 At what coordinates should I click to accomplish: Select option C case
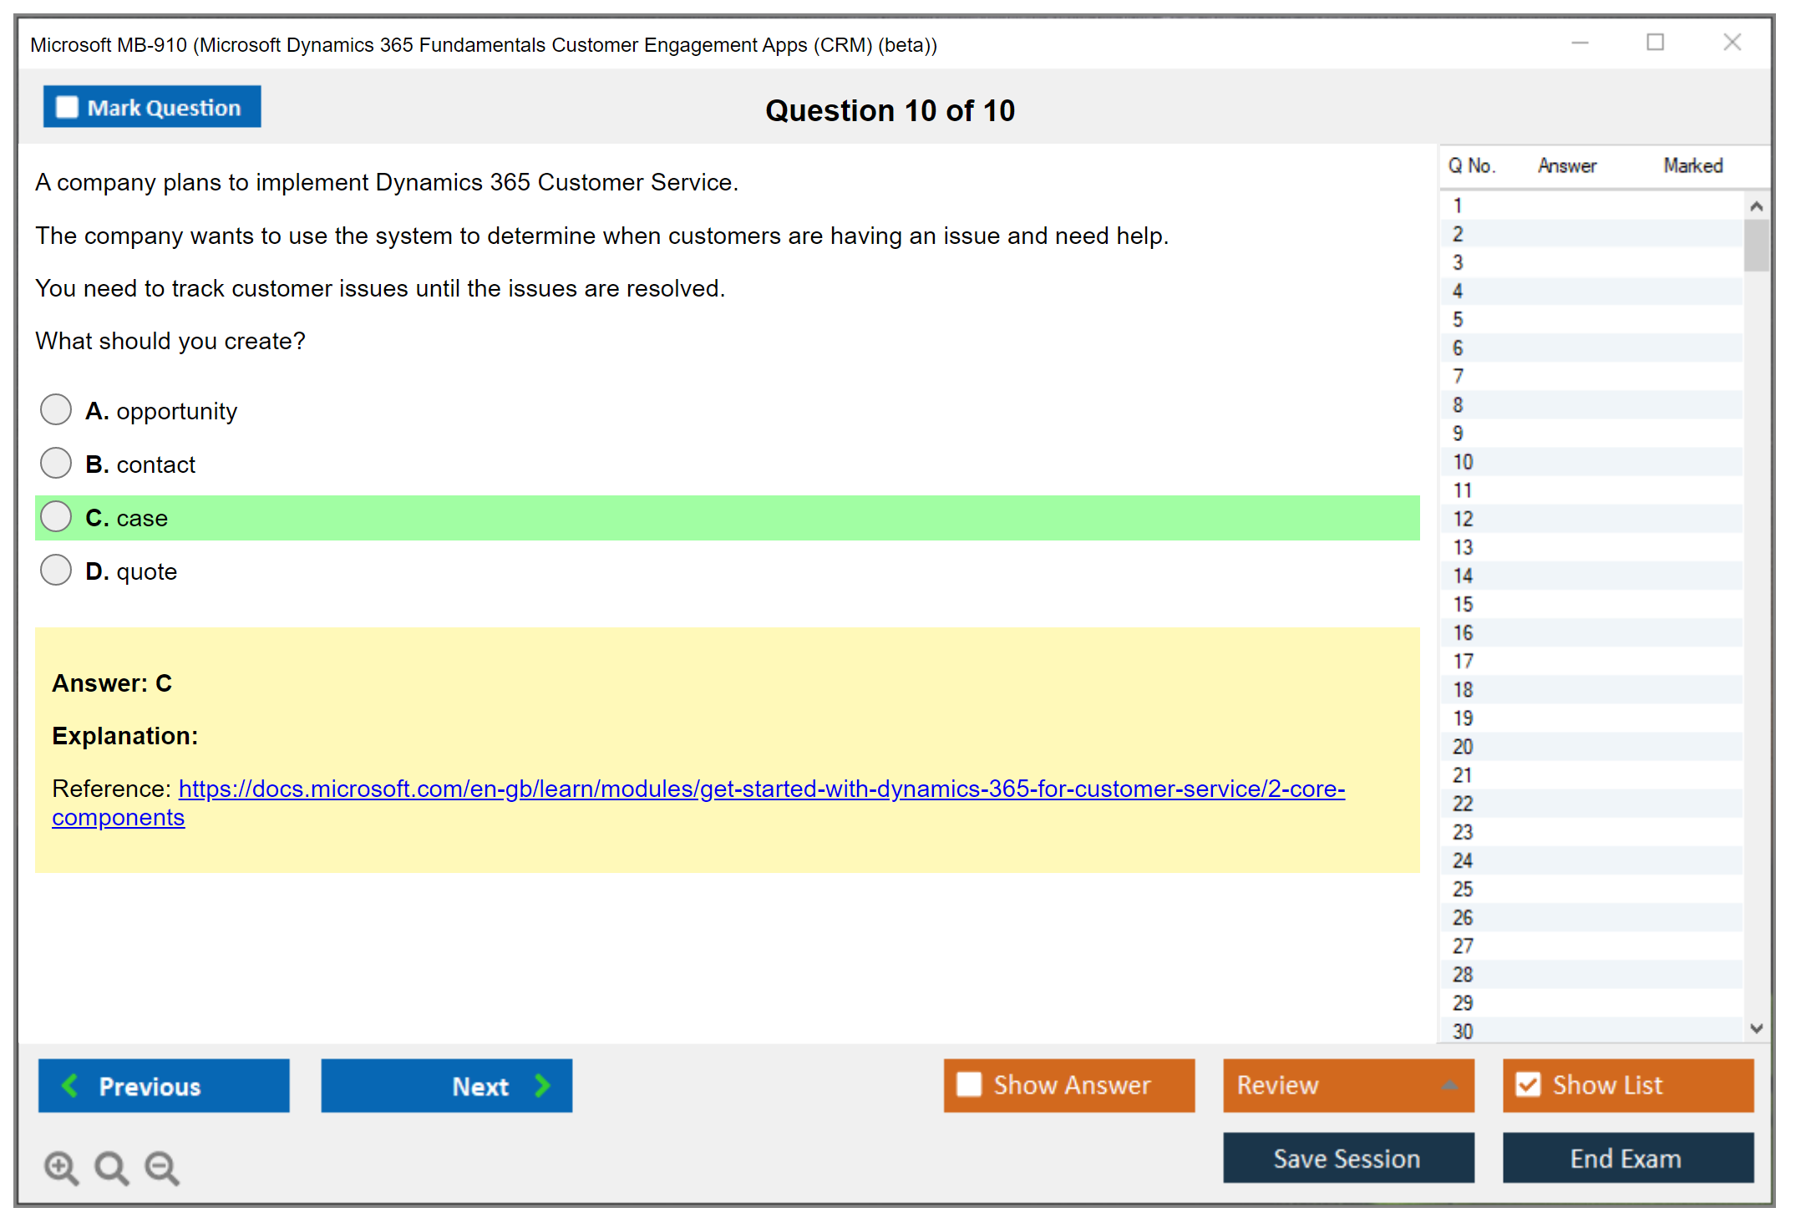pyautogui.click(x=56, y=517)
